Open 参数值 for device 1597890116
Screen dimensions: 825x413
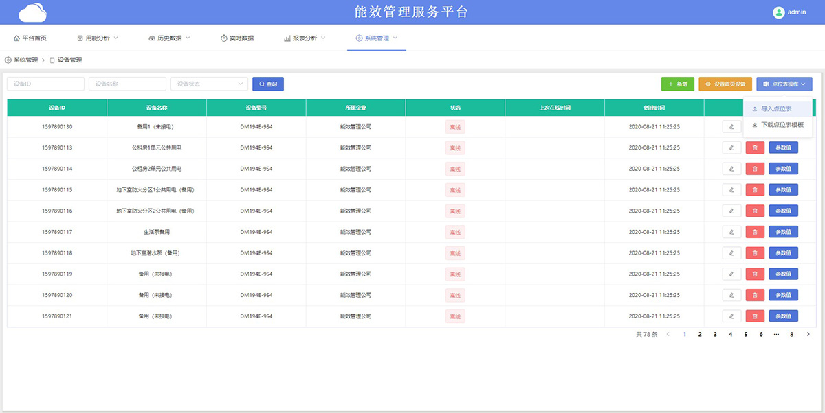pos(783,211)
